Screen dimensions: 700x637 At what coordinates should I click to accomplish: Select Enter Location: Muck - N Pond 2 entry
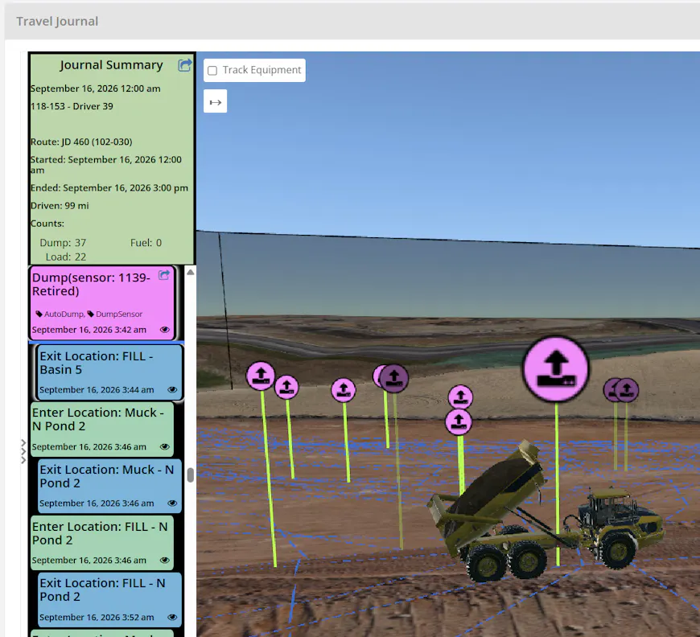[x=102, y=429]
